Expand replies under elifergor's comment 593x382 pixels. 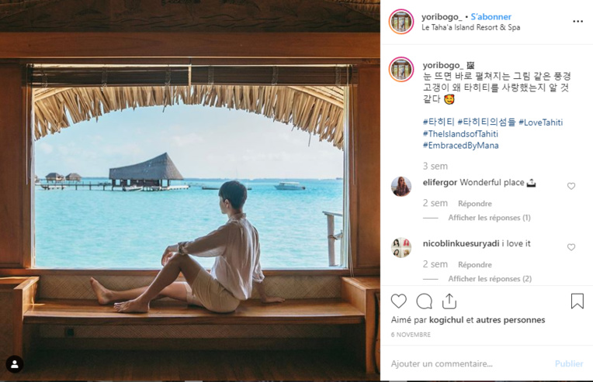[489, 218]
